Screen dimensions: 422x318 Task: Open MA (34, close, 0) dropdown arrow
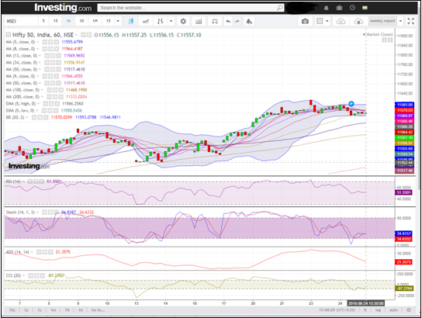pos(40,62)
